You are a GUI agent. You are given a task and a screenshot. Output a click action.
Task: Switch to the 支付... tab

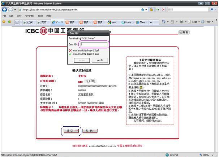[x=44, y=22]
